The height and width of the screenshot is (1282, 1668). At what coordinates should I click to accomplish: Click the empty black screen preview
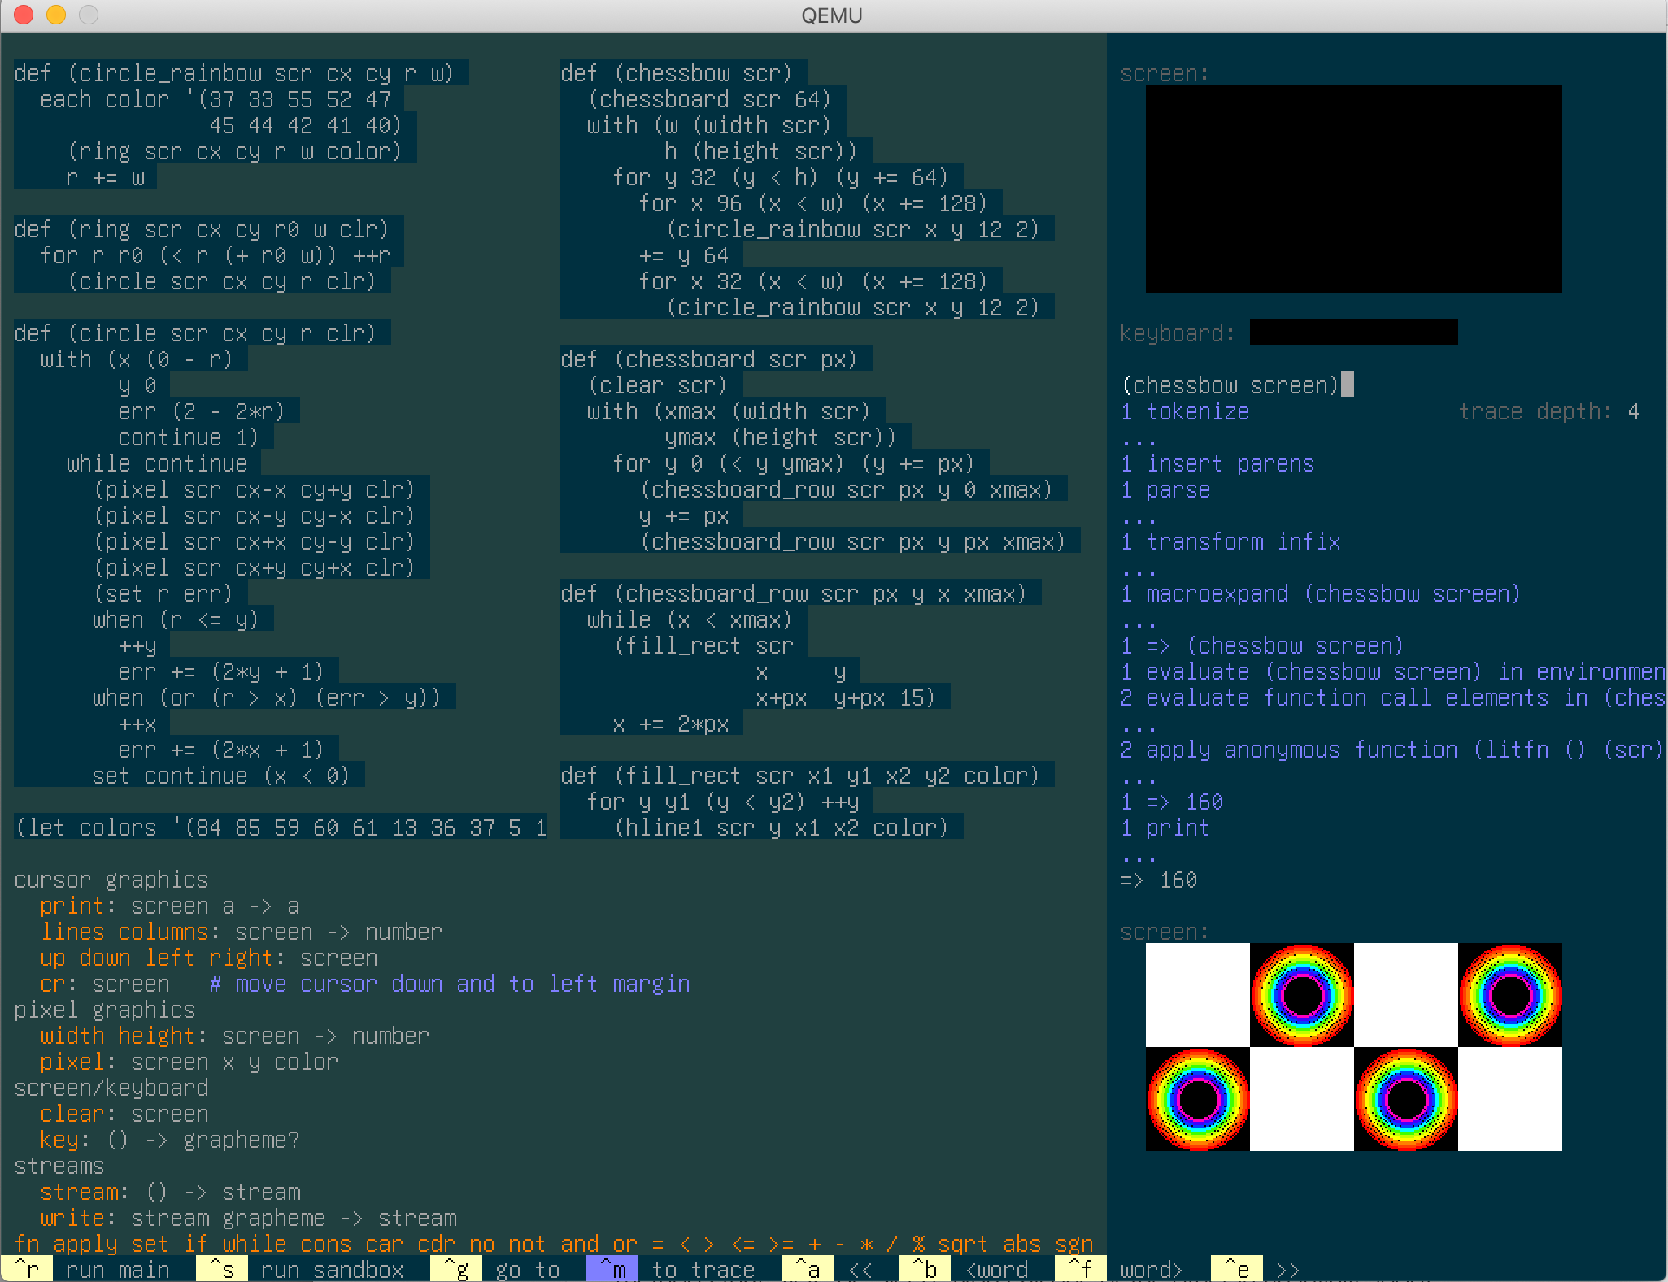point(1353,189)
